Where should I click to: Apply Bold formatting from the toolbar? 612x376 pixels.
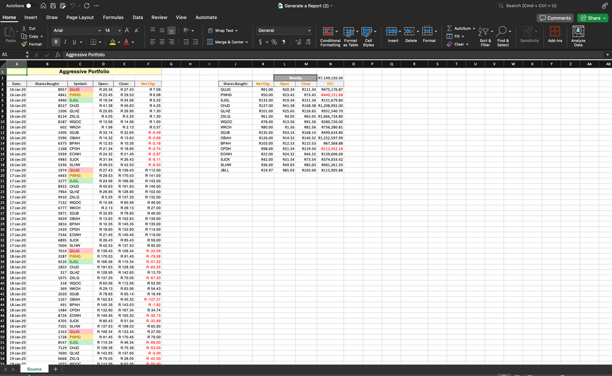(x=55, y=42)
